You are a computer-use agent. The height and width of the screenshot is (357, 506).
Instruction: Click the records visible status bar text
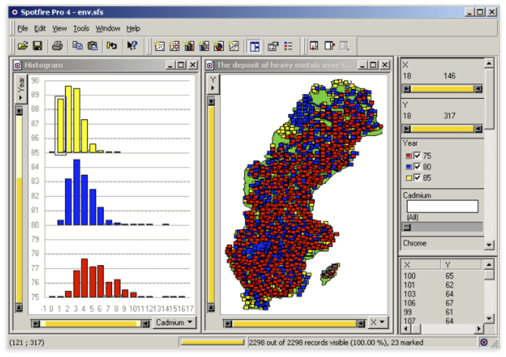(336, 343)
